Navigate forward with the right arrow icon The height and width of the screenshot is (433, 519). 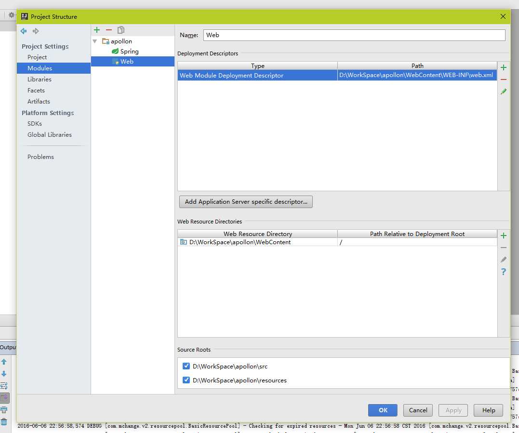point(36,31)
